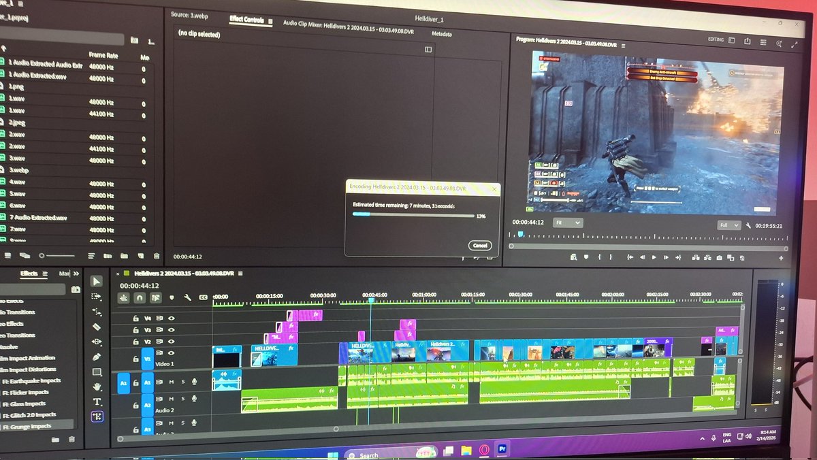817x460 pixels.
Task: Select the Selection arrow tool
Action: (97, 281)
